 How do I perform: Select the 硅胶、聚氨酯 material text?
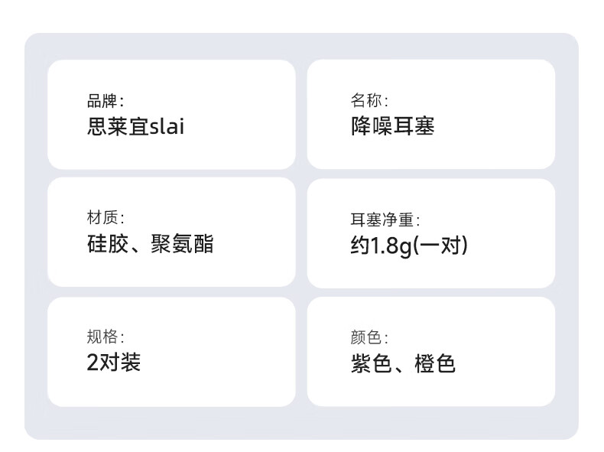click(x=150, y=244)
